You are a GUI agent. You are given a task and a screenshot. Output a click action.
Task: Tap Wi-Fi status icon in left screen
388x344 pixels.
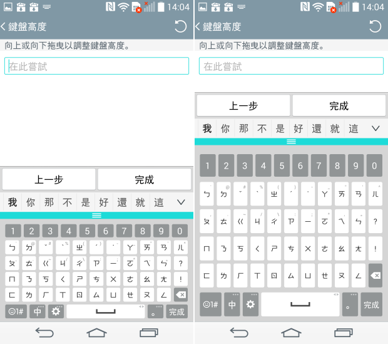click(x=123, y=7)
